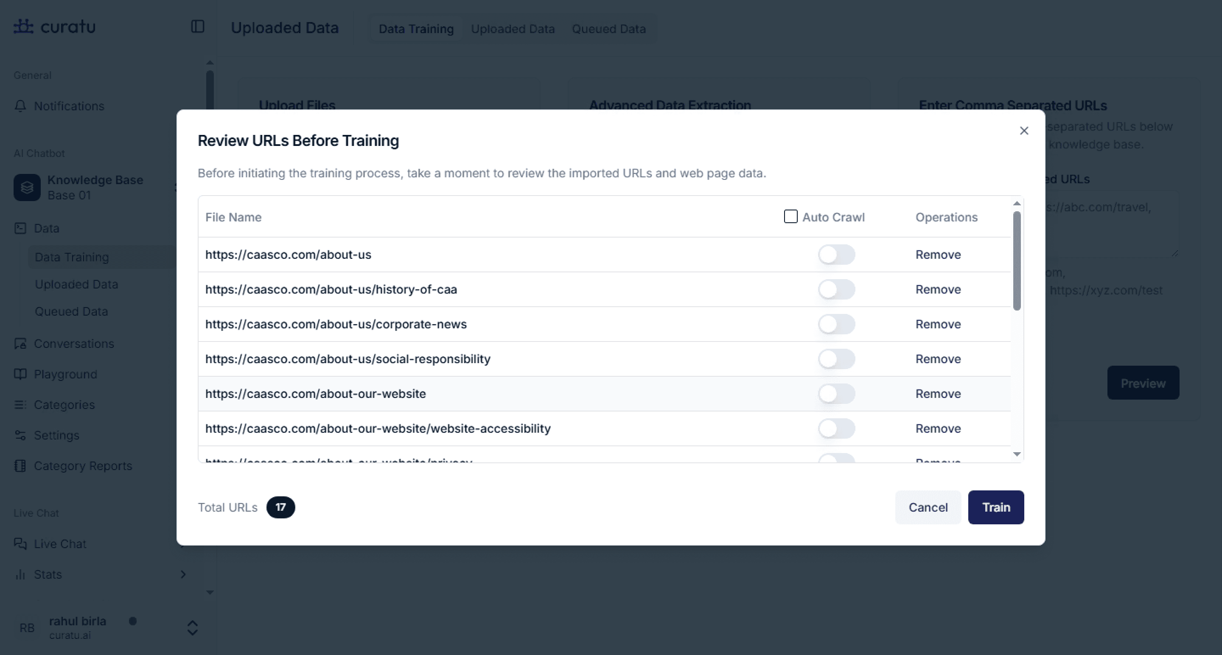
Task: Click the Conversations icon in sidebar
Action: (x=20, y=343)
